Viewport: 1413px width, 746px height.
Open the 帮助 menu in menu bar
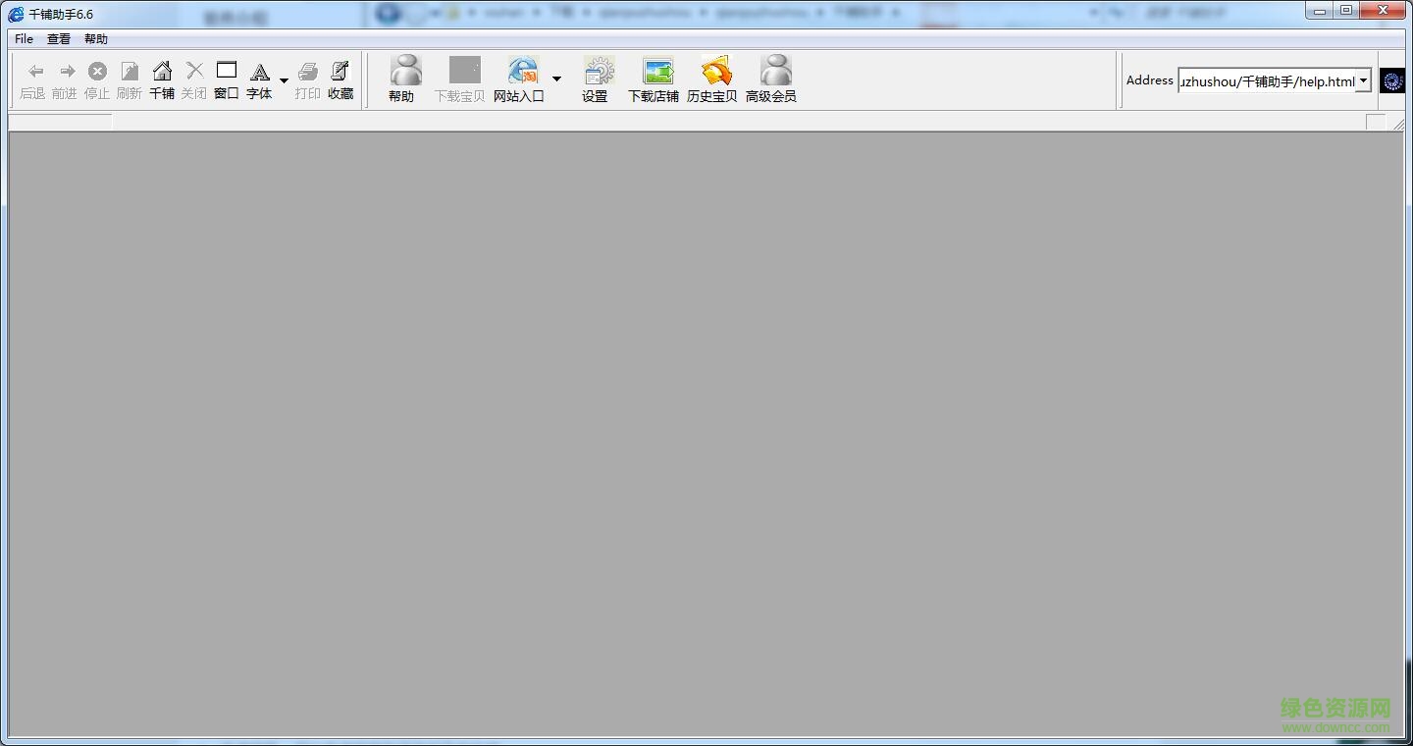(x=96, y=39)
